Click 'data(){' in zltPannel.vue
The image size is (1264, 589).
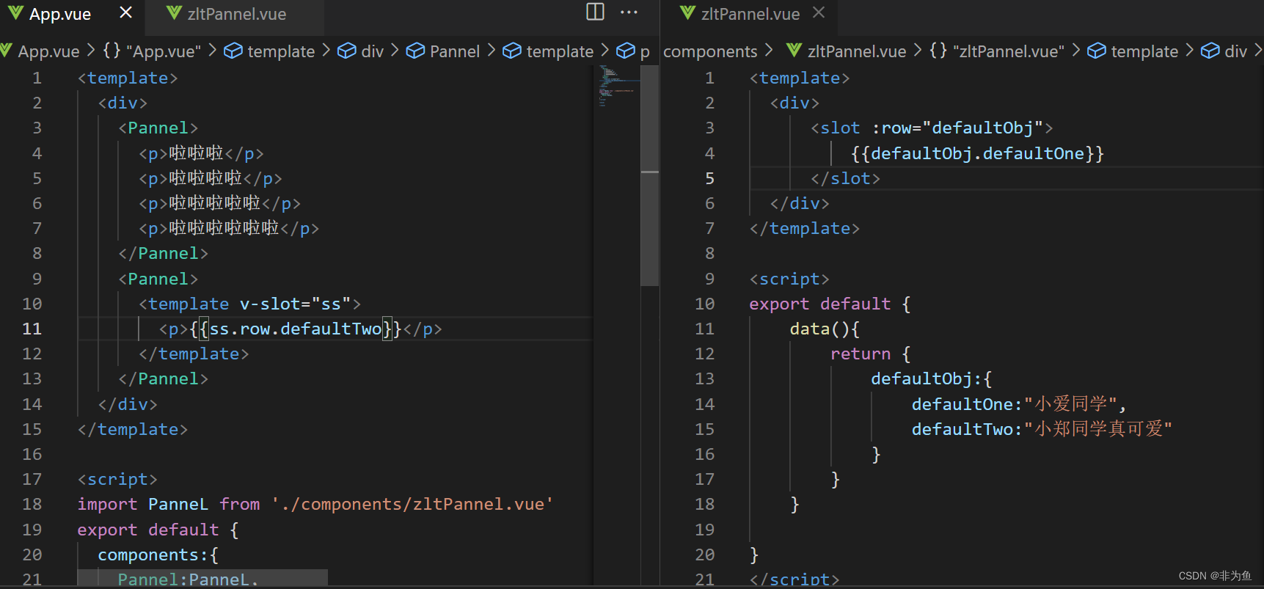coord(825,329)
